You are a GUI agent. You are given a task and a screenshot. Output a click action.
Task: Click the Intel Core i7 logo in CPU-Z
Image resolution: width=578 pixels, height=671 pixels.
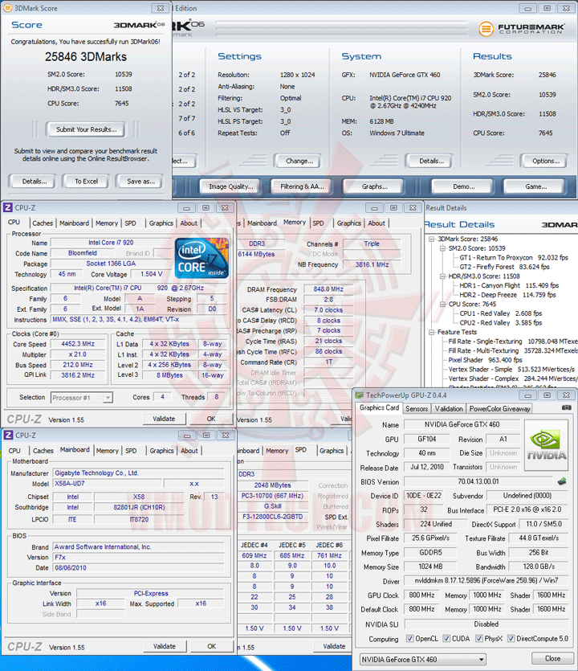pos(201,258)
